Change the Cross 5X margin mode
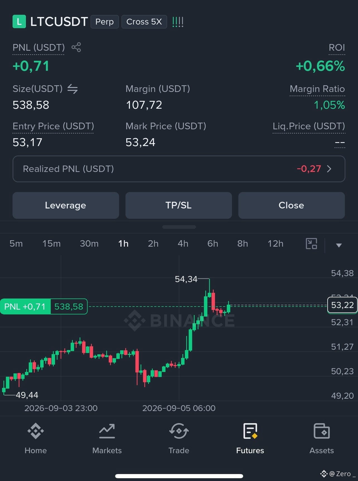The height and width of the screenshot is (481, 358). (x=144, y=22)
